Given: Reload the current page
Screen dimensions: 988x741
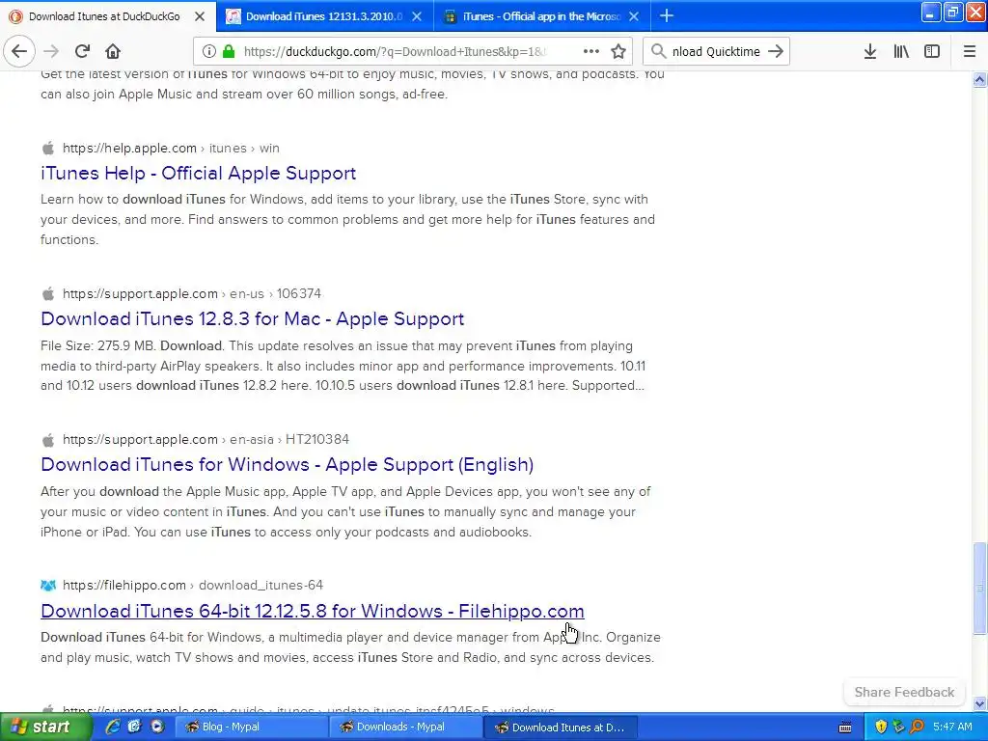Looking at the screenshot, I should pyautogui.click(x=83, y=51).
